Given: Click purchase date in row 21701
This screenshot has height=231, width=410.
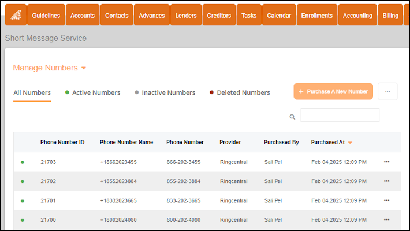Looking at the screenshot, I should click(x=339, y=200).
